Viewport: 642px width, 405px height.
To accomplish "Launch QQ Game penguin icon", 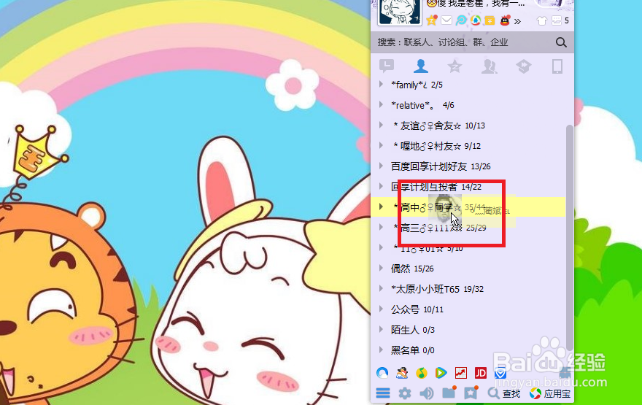I will pos(402,373).
